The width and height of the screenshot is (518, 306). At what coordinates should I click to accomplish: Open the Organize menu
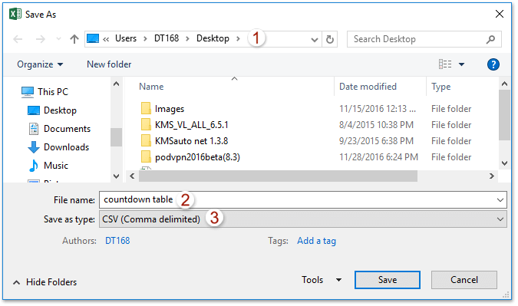pyautogui.click(x=40, y=64)
